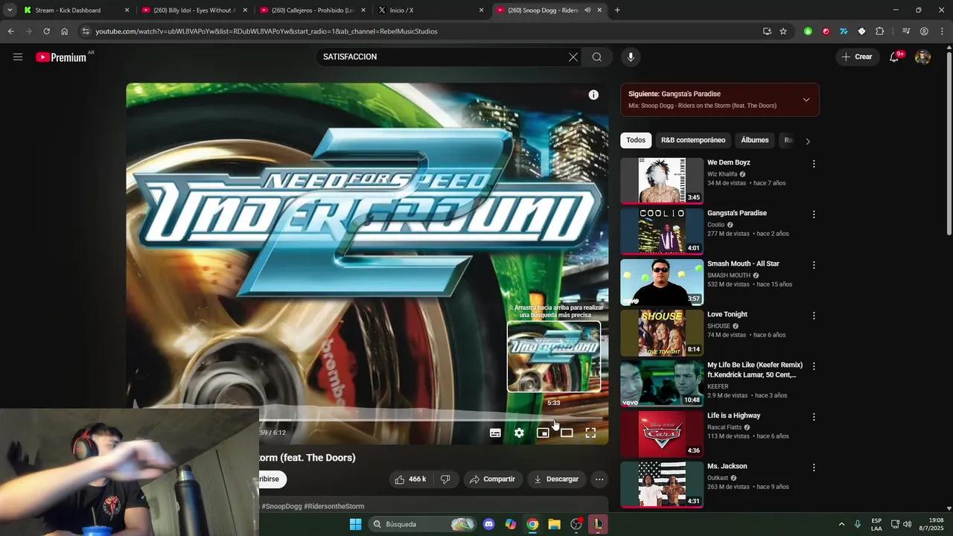
Task: Play the We Dem Boyz thumbnail
Action: tap(662, 181)
